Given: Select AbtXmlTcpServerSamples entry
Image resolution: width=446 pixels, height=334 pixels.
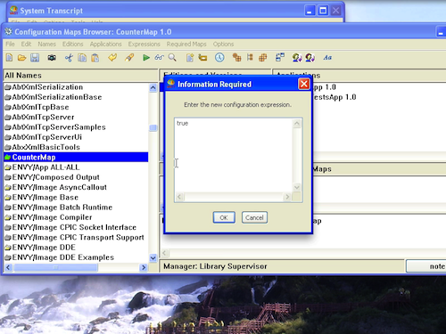Looking at the screenshot, I should 59,127.
